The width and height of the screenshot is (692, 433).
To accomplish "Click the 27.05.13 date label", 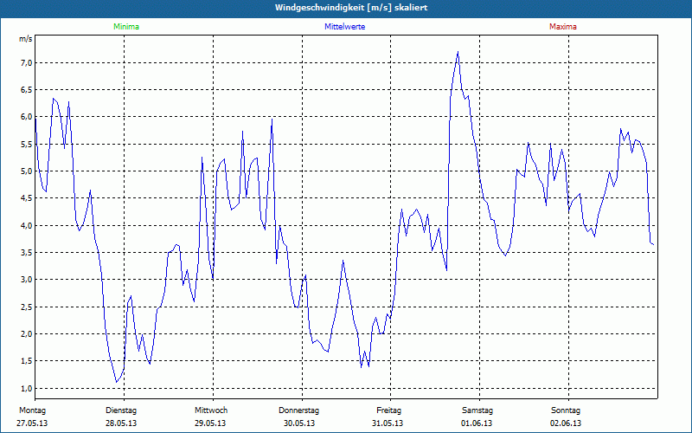I will pos(32,423).
